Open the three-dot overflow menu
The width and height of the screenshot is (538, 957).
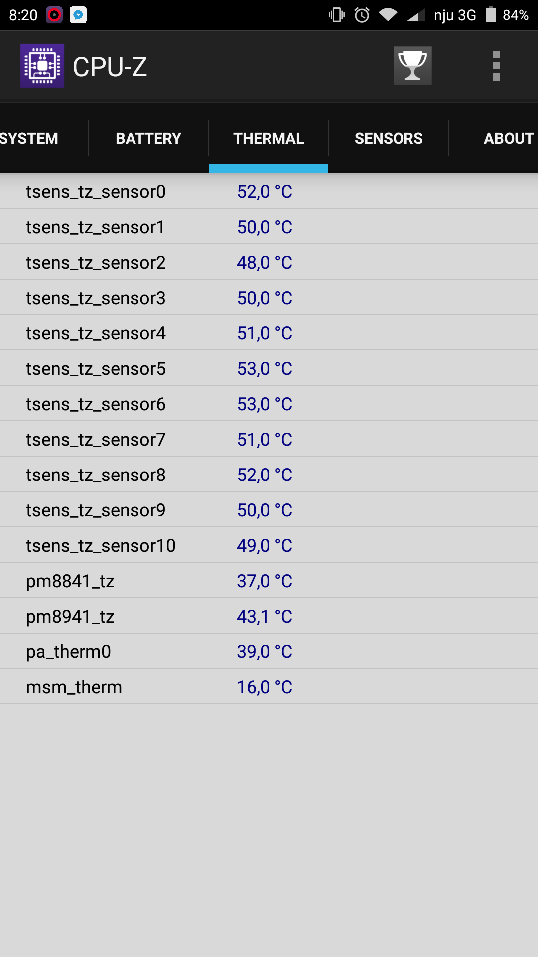496,66
